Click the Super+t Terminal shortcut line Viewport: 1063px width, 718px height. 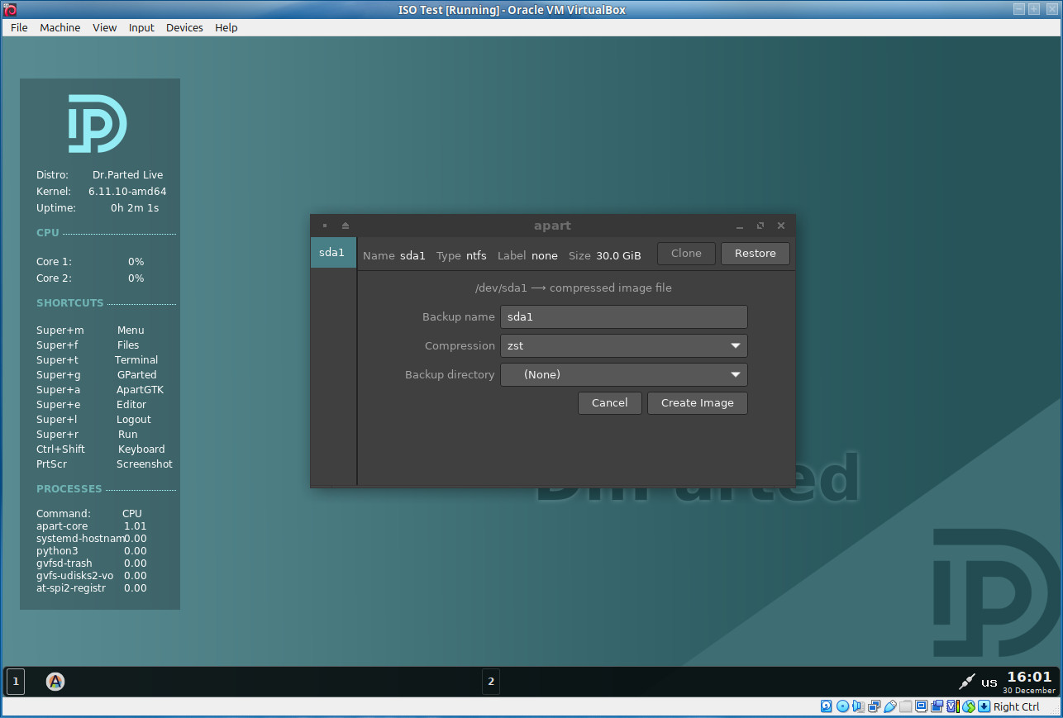(x=98, y=360)
